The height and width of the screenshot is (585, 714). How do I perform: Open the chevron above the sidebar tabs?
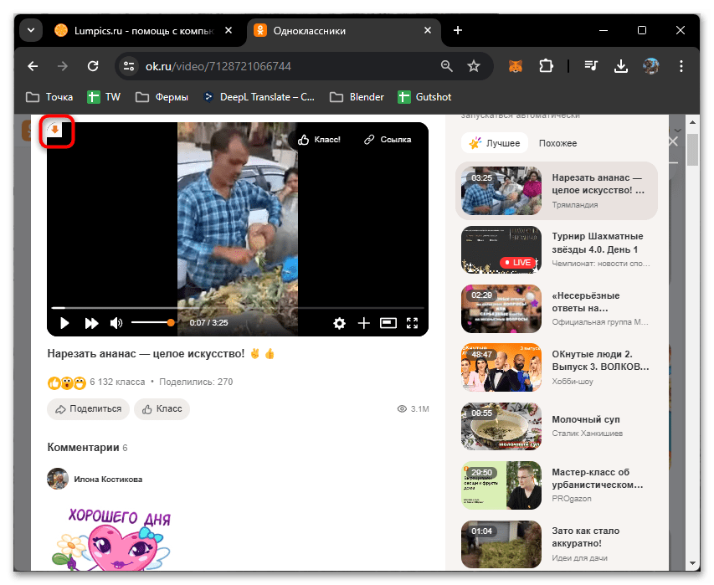676,130
